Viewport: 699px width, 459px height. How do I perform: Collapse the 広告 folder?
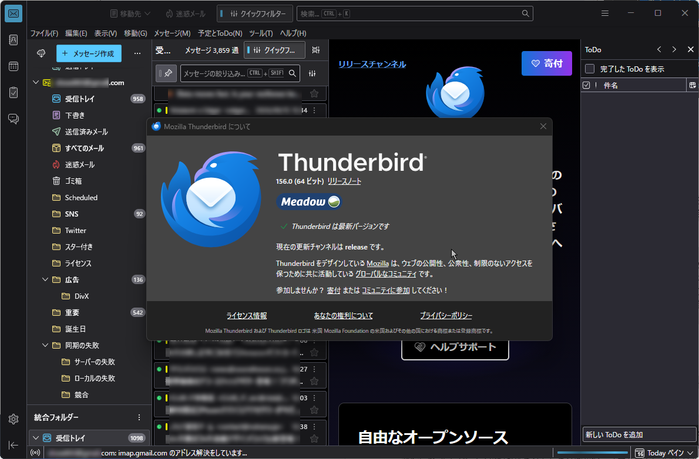[45, 279]
